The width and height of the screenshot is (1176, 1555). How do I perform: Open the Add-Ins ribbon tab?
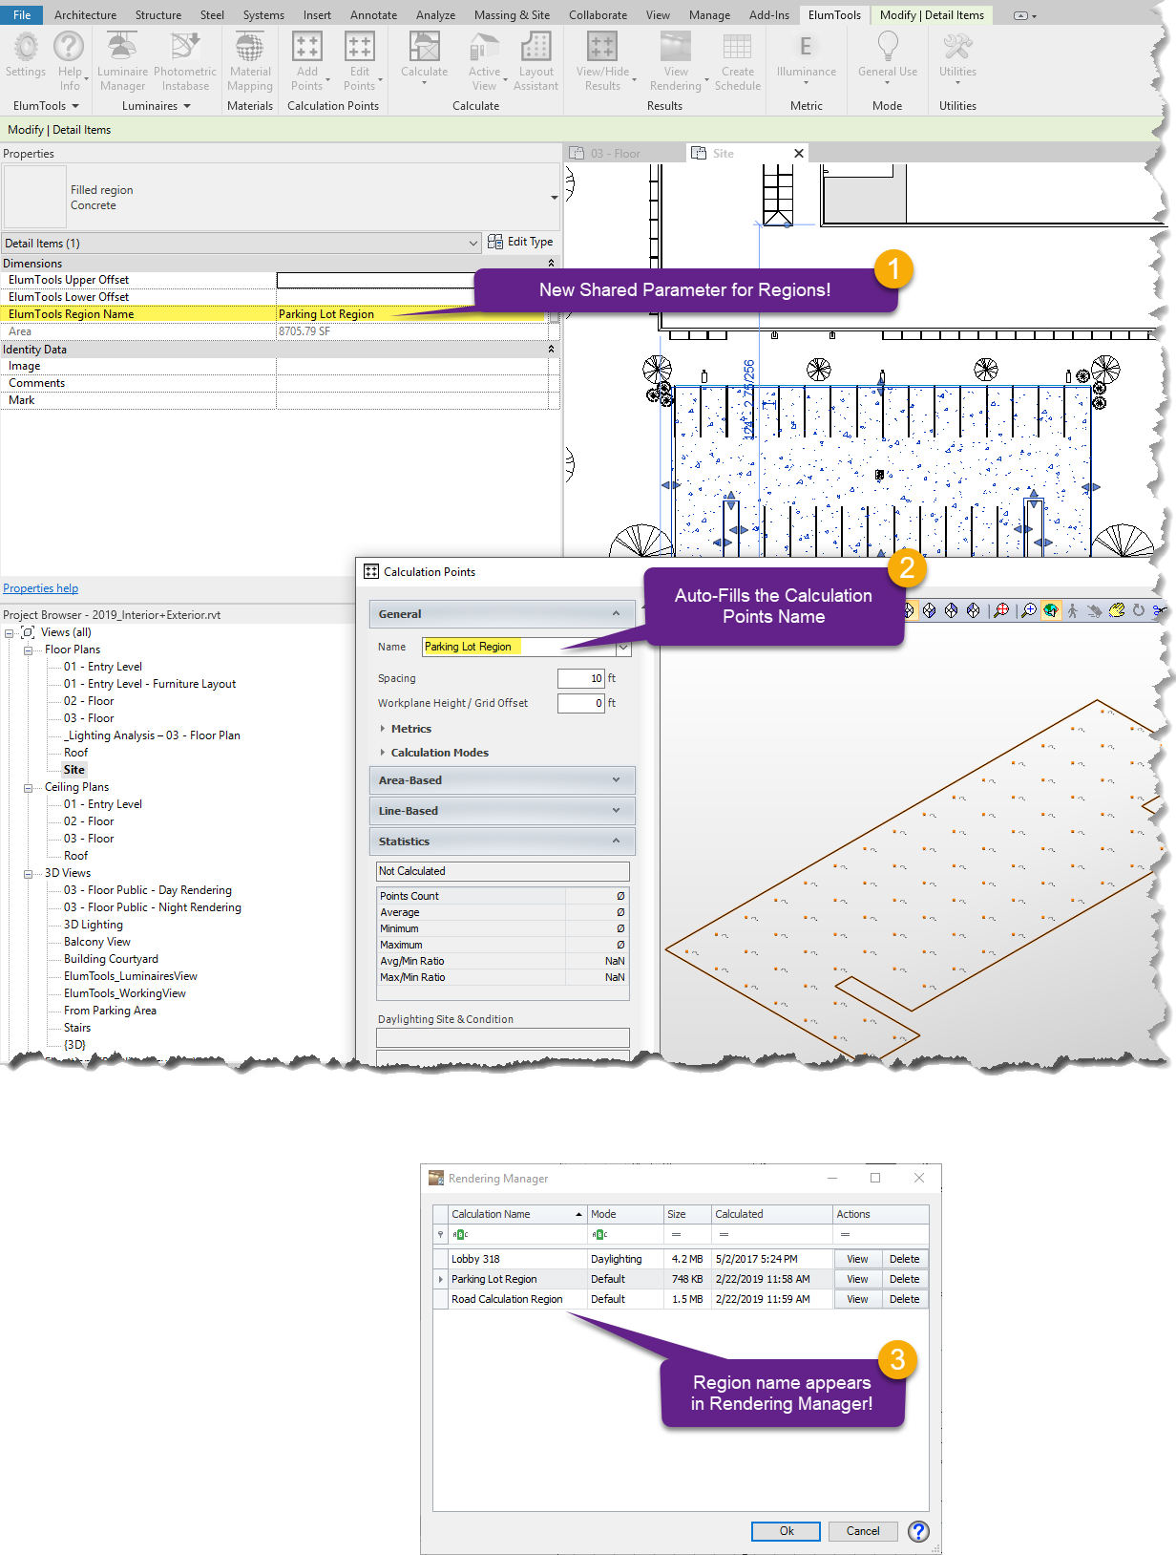tap(769, 14)
